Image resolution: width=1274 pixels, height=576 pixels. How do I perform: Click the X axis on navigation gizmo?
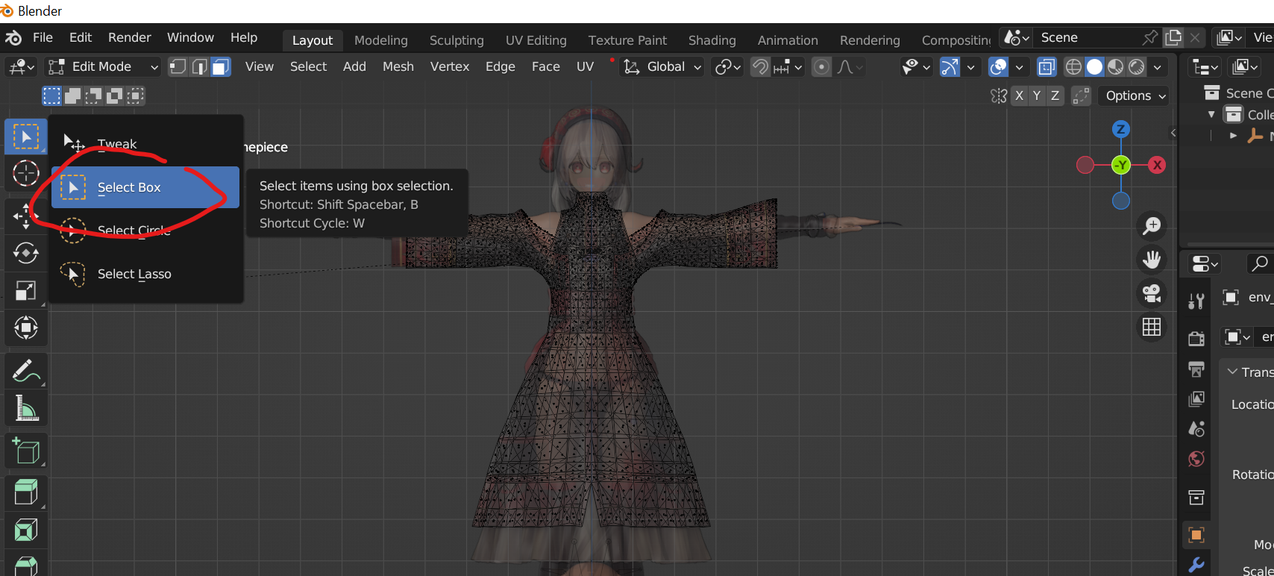point(1157,165)
